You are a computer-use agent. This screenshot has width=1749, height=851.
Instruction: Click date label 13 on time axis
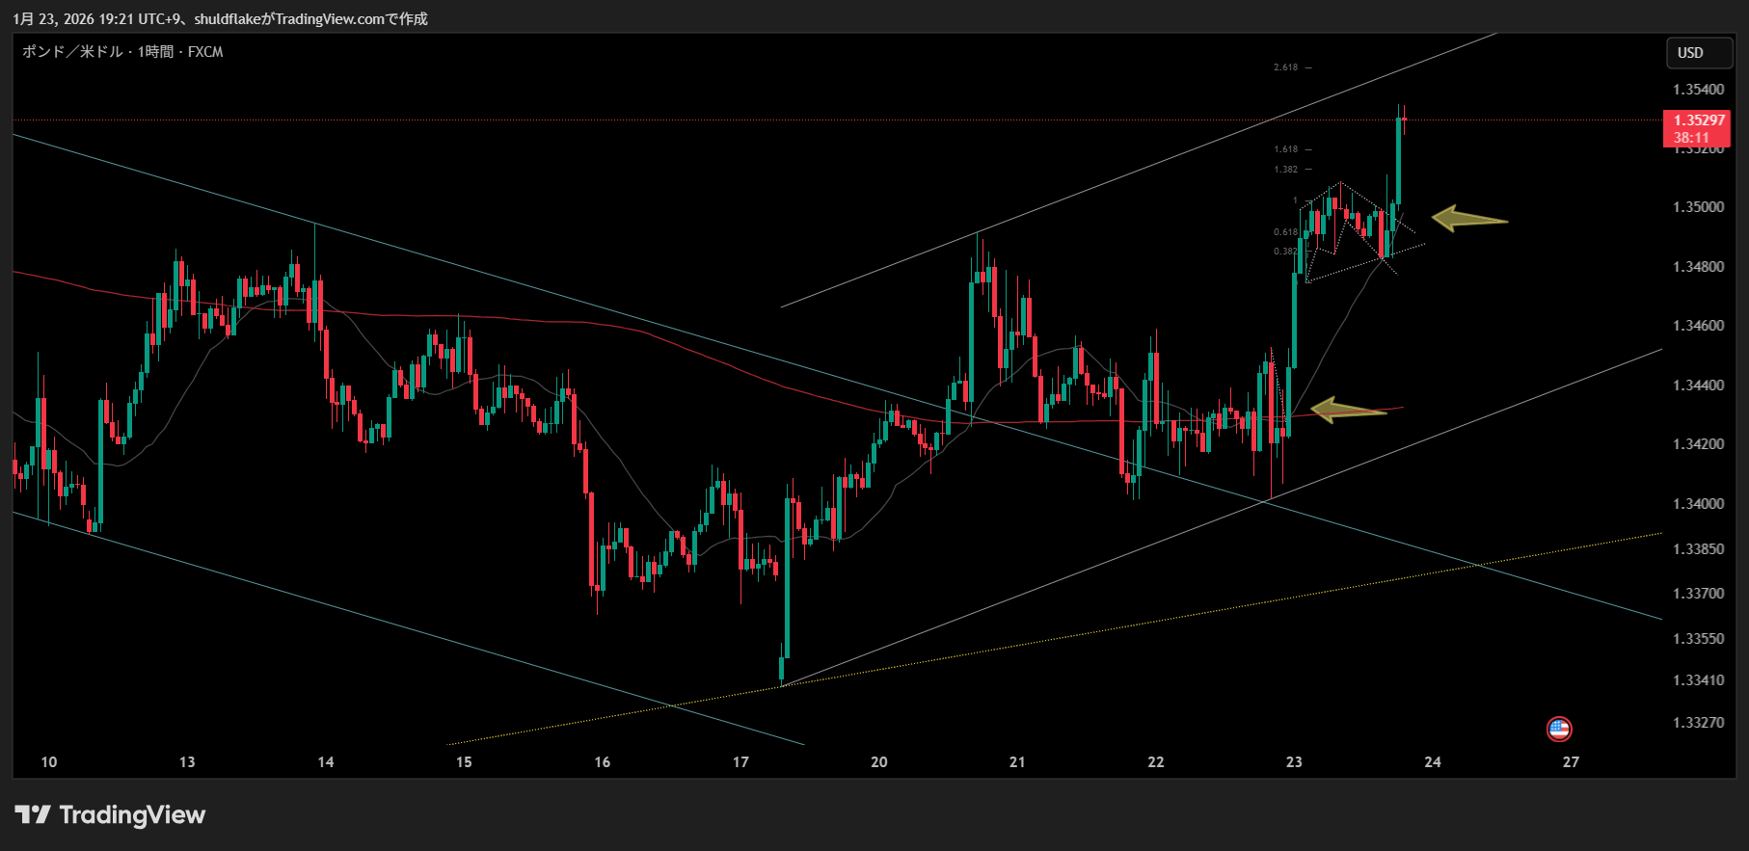(x=187, y=762)
